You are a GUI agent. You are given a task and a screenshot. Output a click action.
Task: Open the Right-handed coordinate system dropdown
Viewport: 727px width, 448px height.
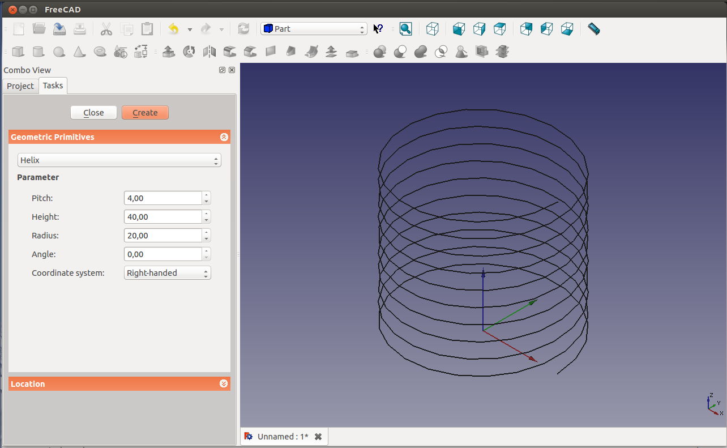point(167,273)
